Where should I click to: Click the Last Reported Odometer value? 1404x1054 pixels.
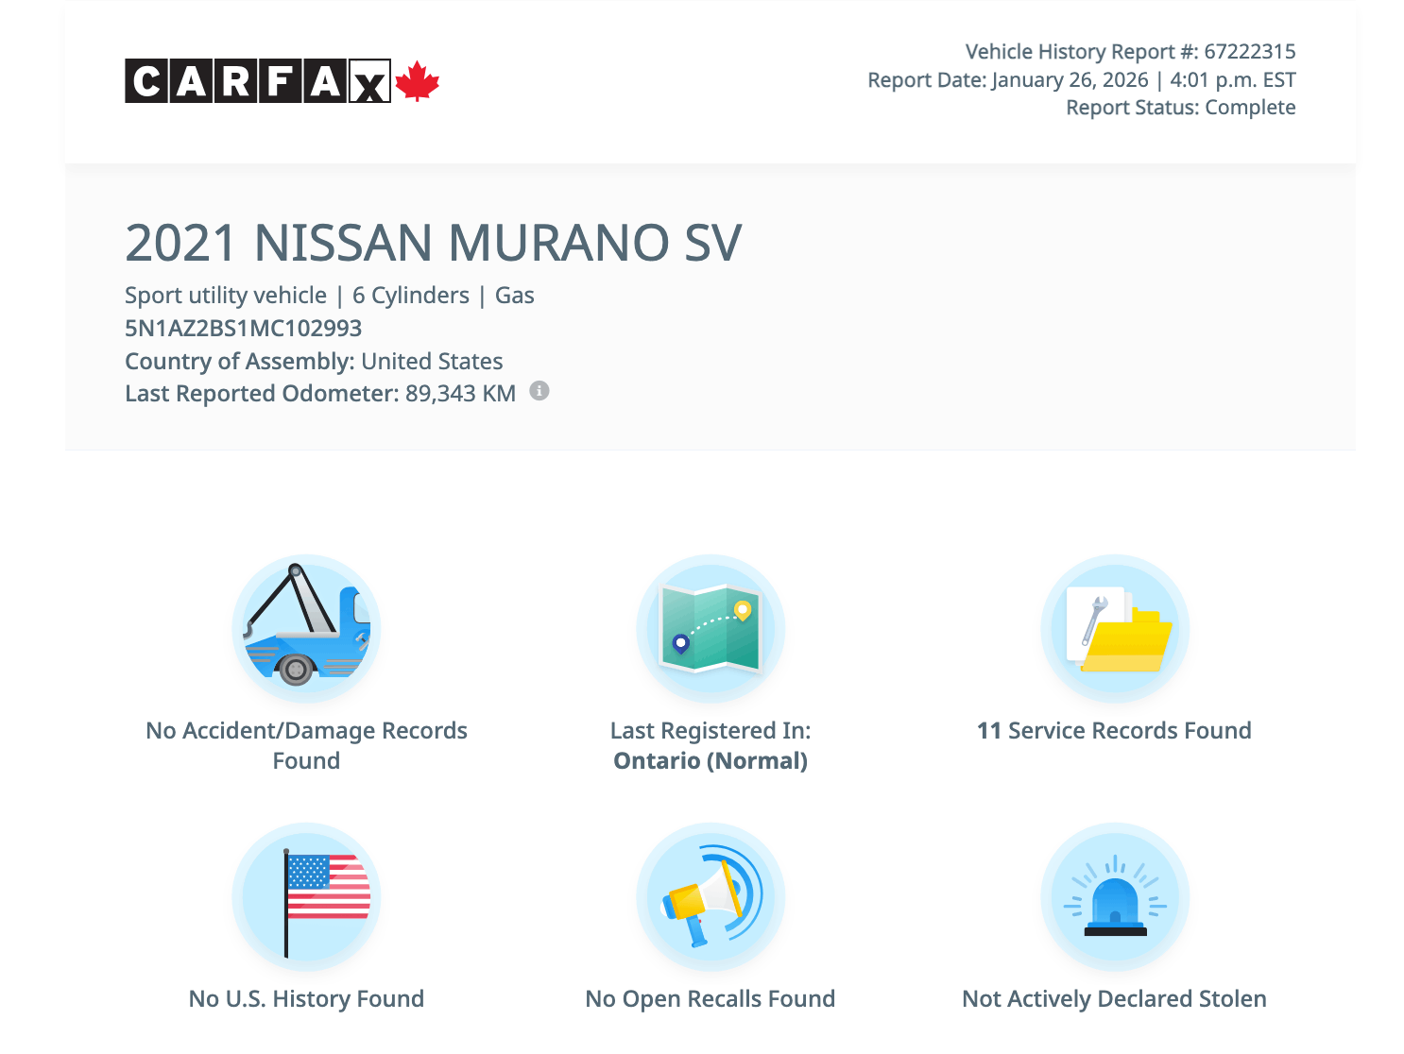(x=460, y=394)
